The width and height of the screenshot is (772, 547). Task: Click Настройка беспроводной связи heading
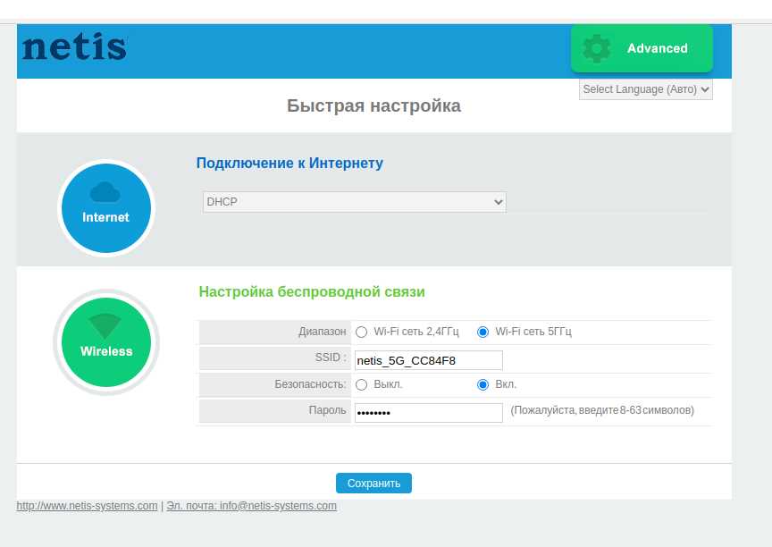coord(312,292)
